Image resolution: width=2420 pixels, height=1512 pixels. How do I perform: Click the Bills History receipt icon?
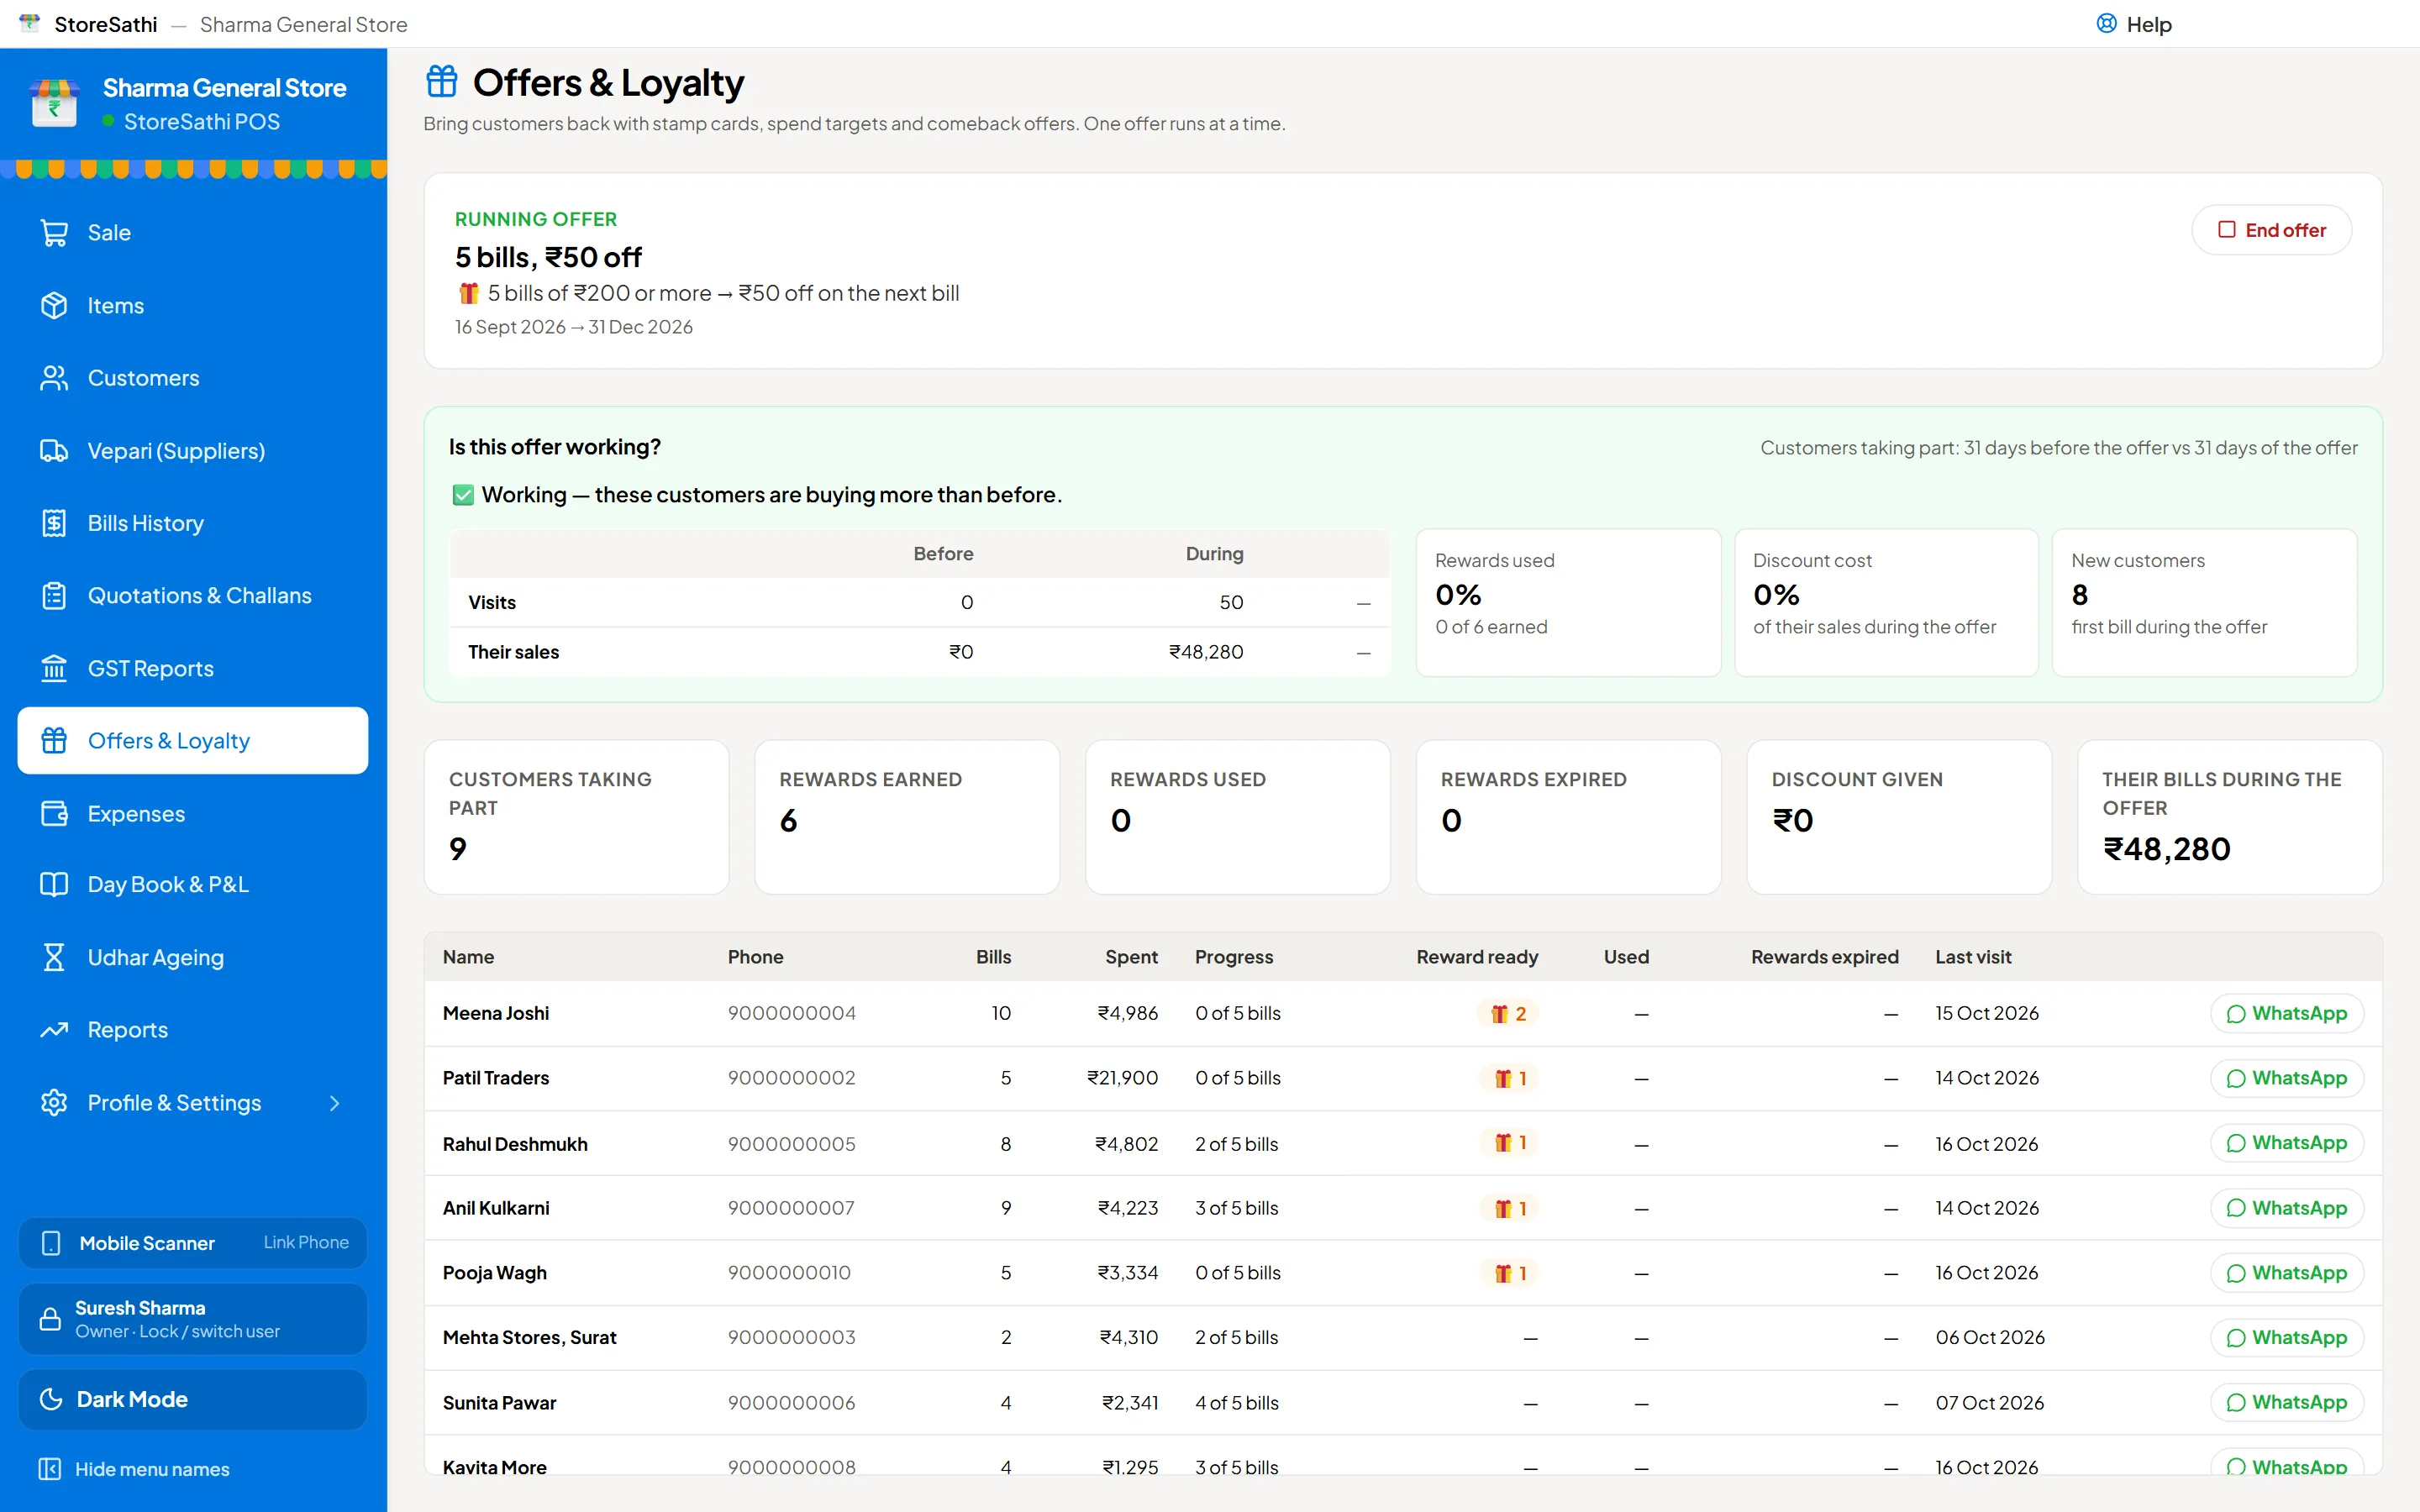[54, 523]
